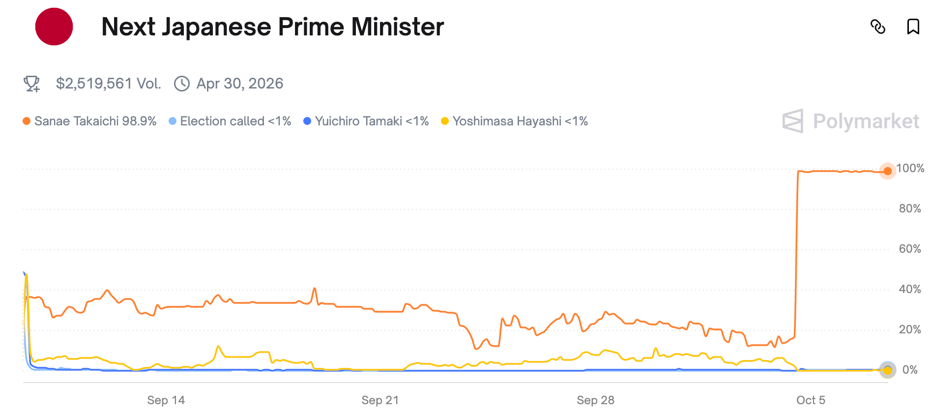
Task: Select the Yoshimasa Hayashi legend label
Action: pos(520,121)
